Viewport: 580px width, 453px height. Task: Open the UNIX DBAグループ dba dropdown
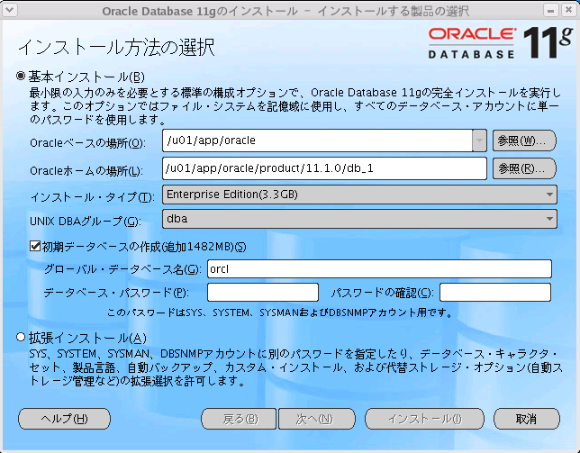[x=359, y=219]
